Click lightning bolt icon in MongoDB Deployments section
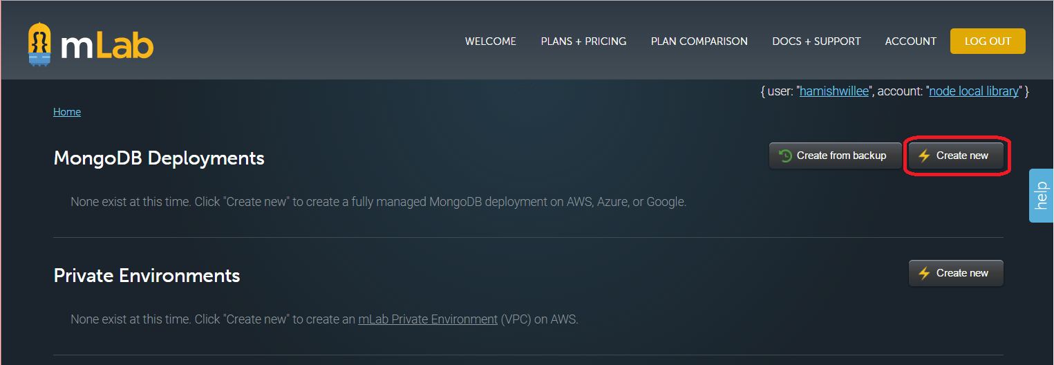 point(924,156)
